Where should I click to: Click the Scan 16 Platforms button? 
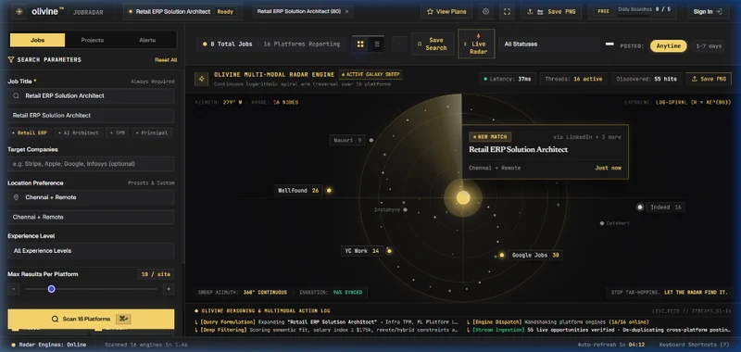click(91, 319)
